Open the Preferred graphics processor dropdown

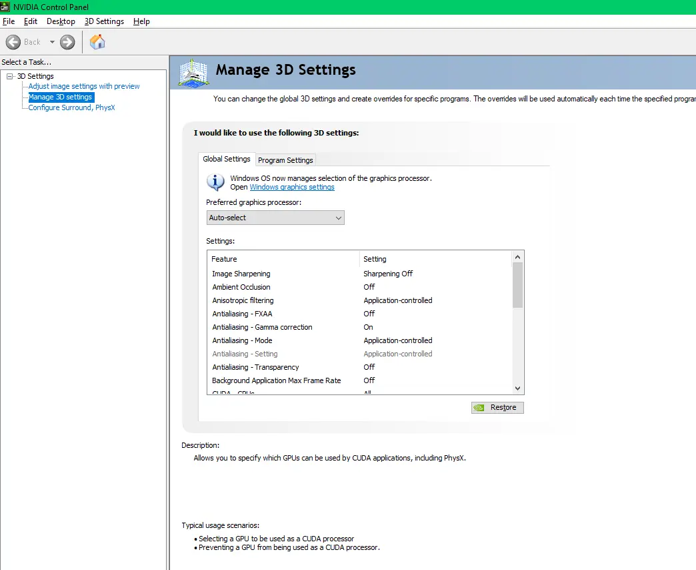pos(275,218)
